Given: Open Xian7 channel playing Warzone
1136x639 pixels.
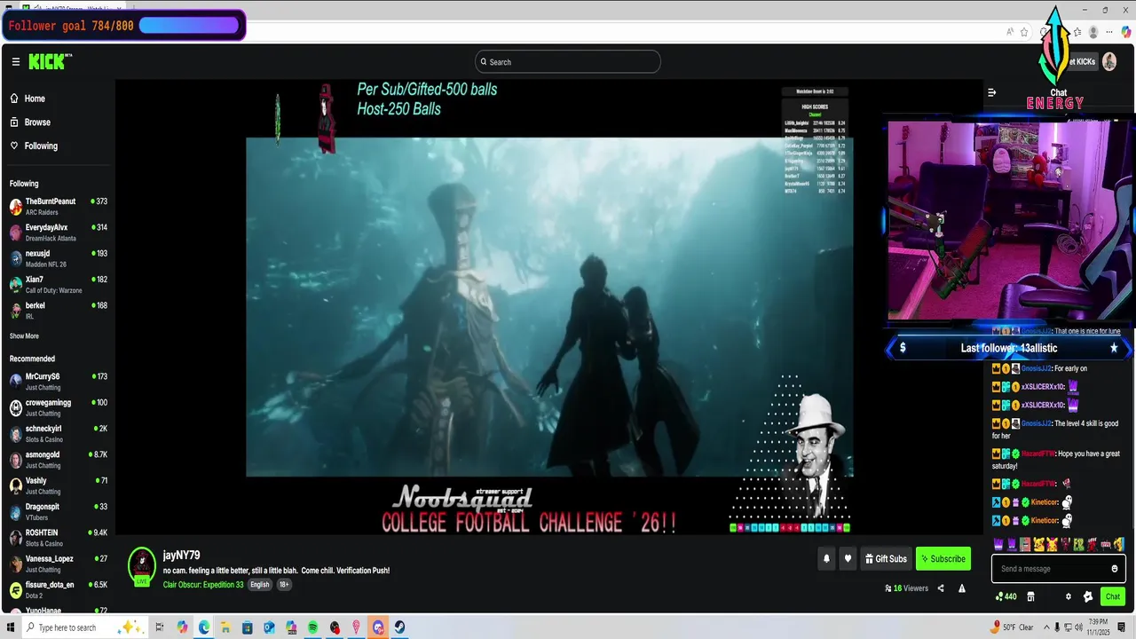Looking at the screenshot, I should [58, 284].
